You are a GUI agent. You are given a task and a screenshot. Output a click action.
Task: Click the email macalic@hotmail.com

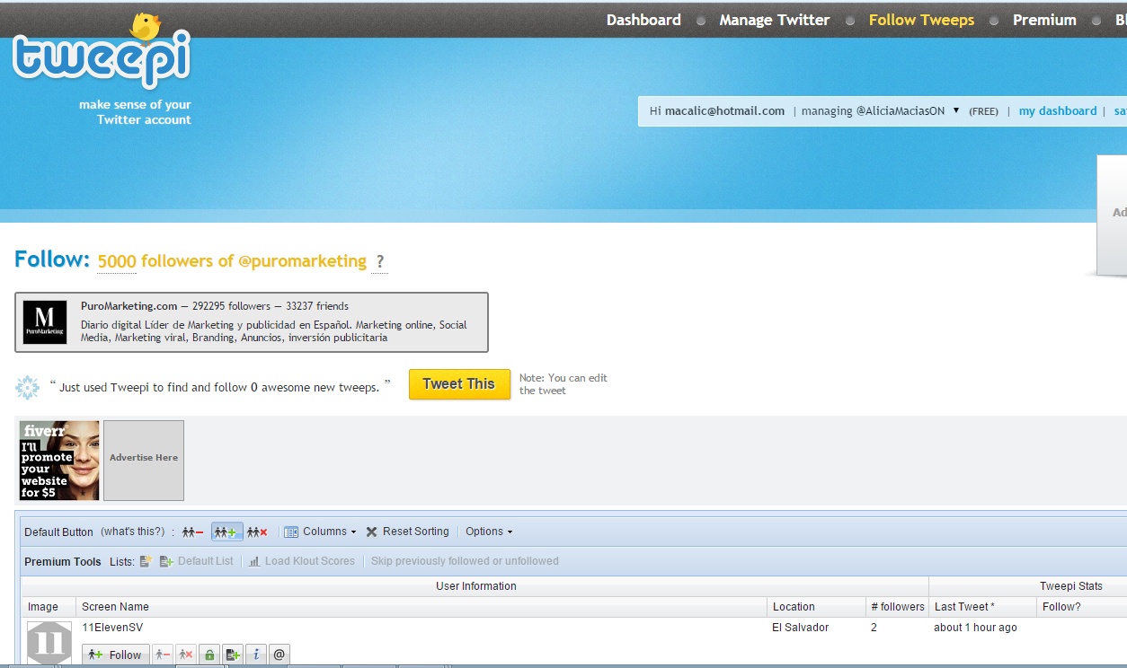pyautogui.click(x=724, y=111)
